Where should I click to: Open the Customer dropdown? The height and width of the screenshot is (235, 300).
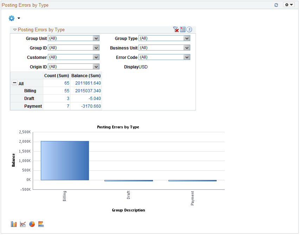(x=74, y=57)
